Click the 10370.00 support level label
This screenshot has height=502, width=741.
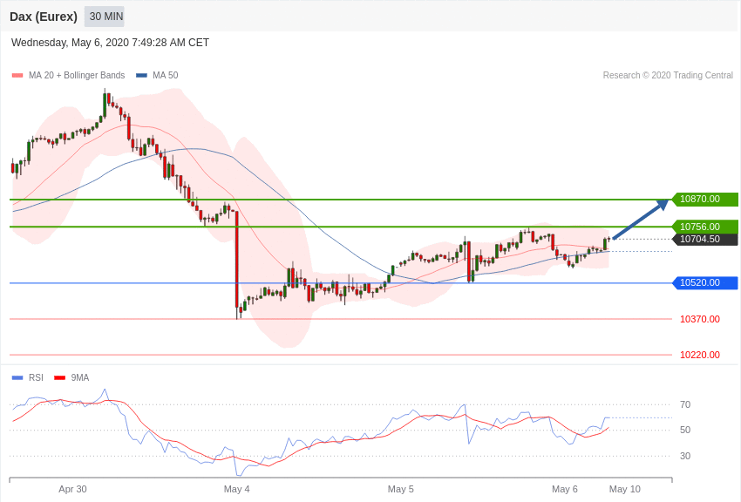click(700, 319)
